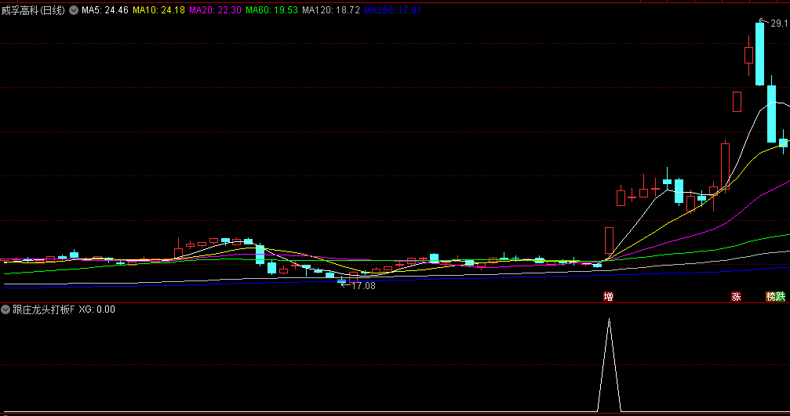Image resolution: width=790 pixels, height=416 pixels.
Task: Click the tallest cyan candlestick at the peak
Action: click(x=759, y=54)
